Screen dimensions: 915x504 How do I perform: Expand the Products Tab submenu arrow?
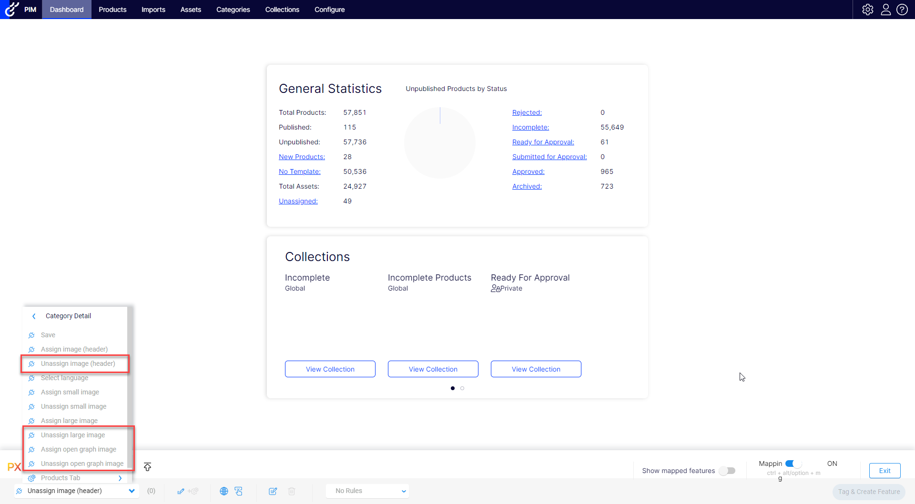click(120, 478)
